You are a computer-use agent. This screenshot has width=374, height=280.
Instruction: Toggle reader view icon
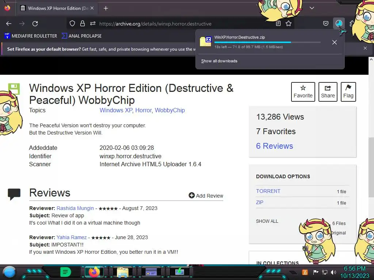point(278,24)
